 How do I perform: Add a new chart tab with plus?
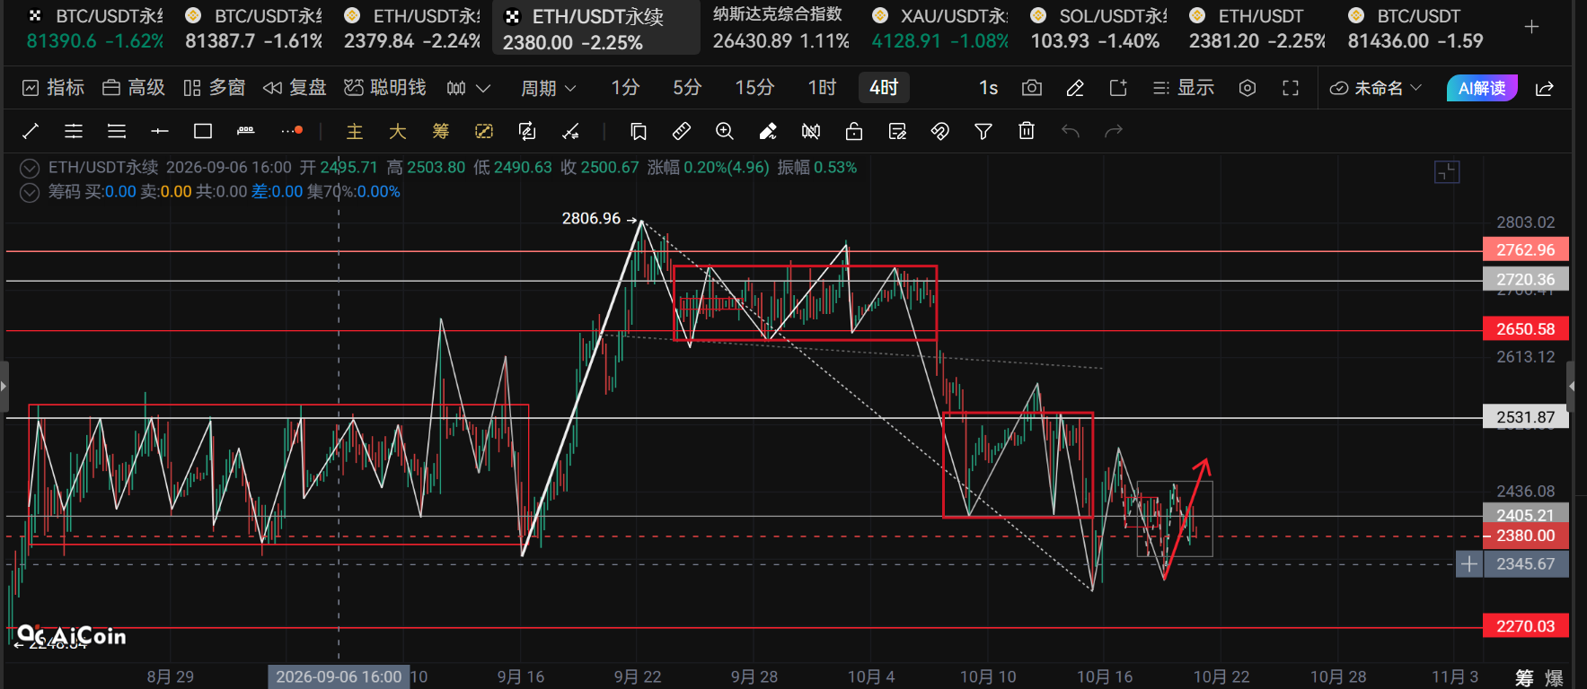tap(1532, 27)
